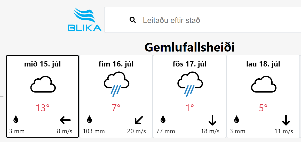The width and height of the screenshot is (301, 142).
Task: Click the Leitaðu eftir stað search field
Action: (203, 20)
